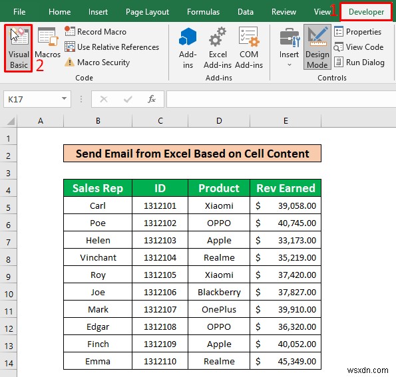Select the Data tab
The width and height of the screenshot is (396, 377).
(245, 12)
